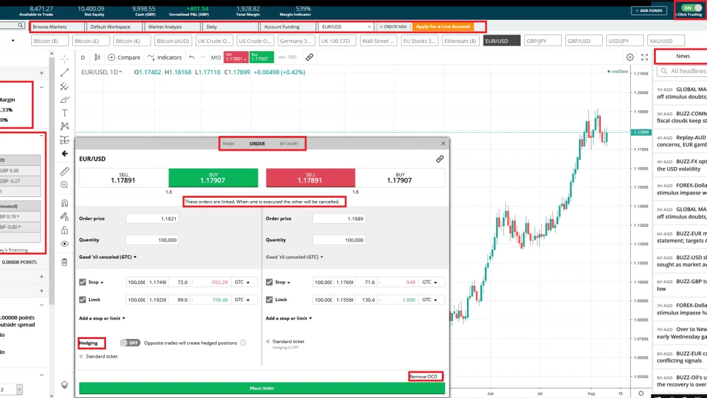Select the pattern drawing tool

point(64,126)
